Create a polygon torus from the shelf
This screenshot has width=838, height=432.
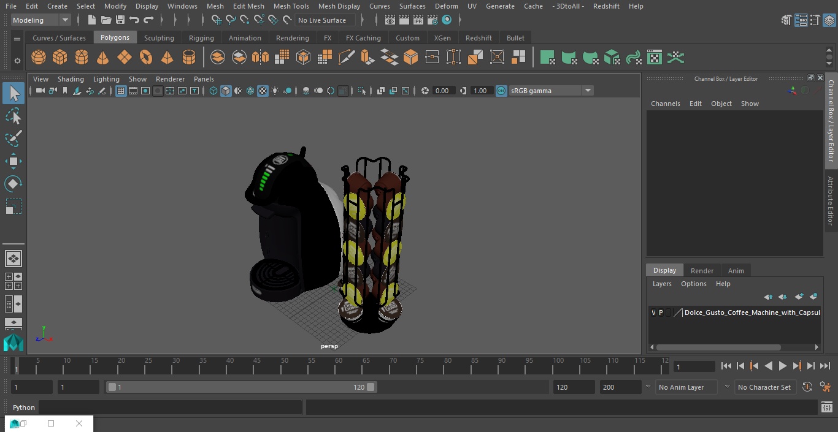point(146,58)
